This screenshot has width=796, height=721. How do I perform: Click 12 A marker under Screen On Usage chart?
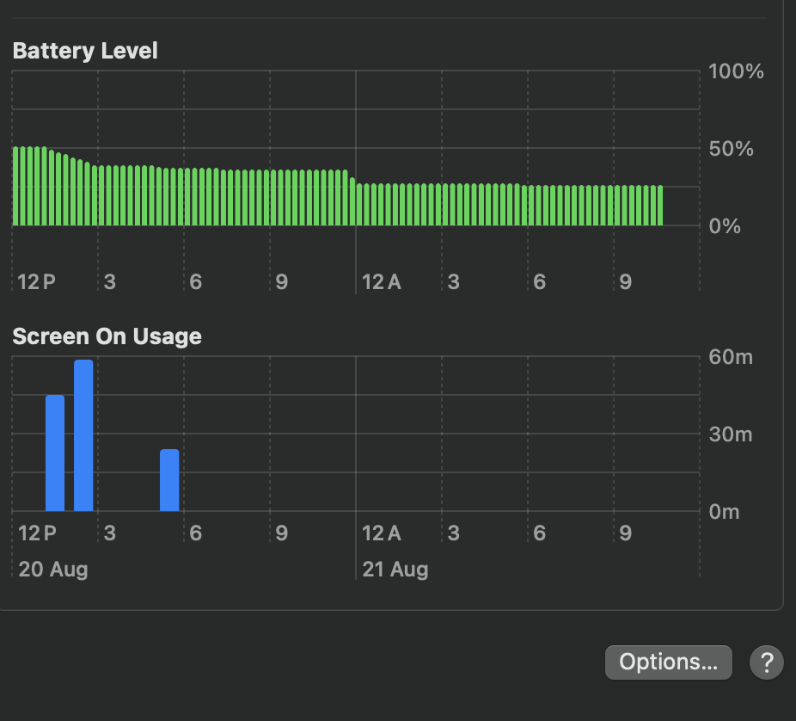pyautogui.click(x=382, y=533)
